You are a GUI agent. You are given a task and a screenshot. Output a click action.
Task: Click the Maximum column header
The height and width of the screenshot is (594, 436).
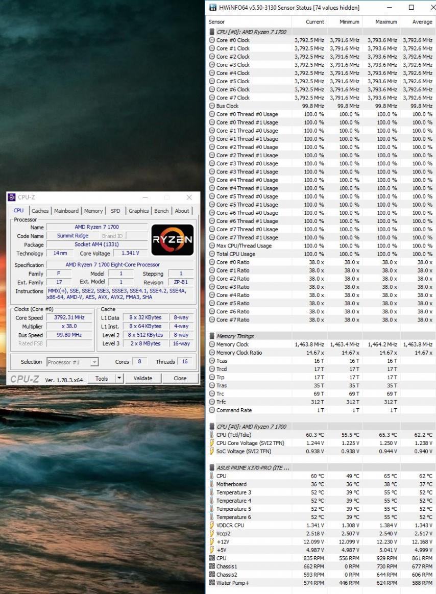(381, 22)
